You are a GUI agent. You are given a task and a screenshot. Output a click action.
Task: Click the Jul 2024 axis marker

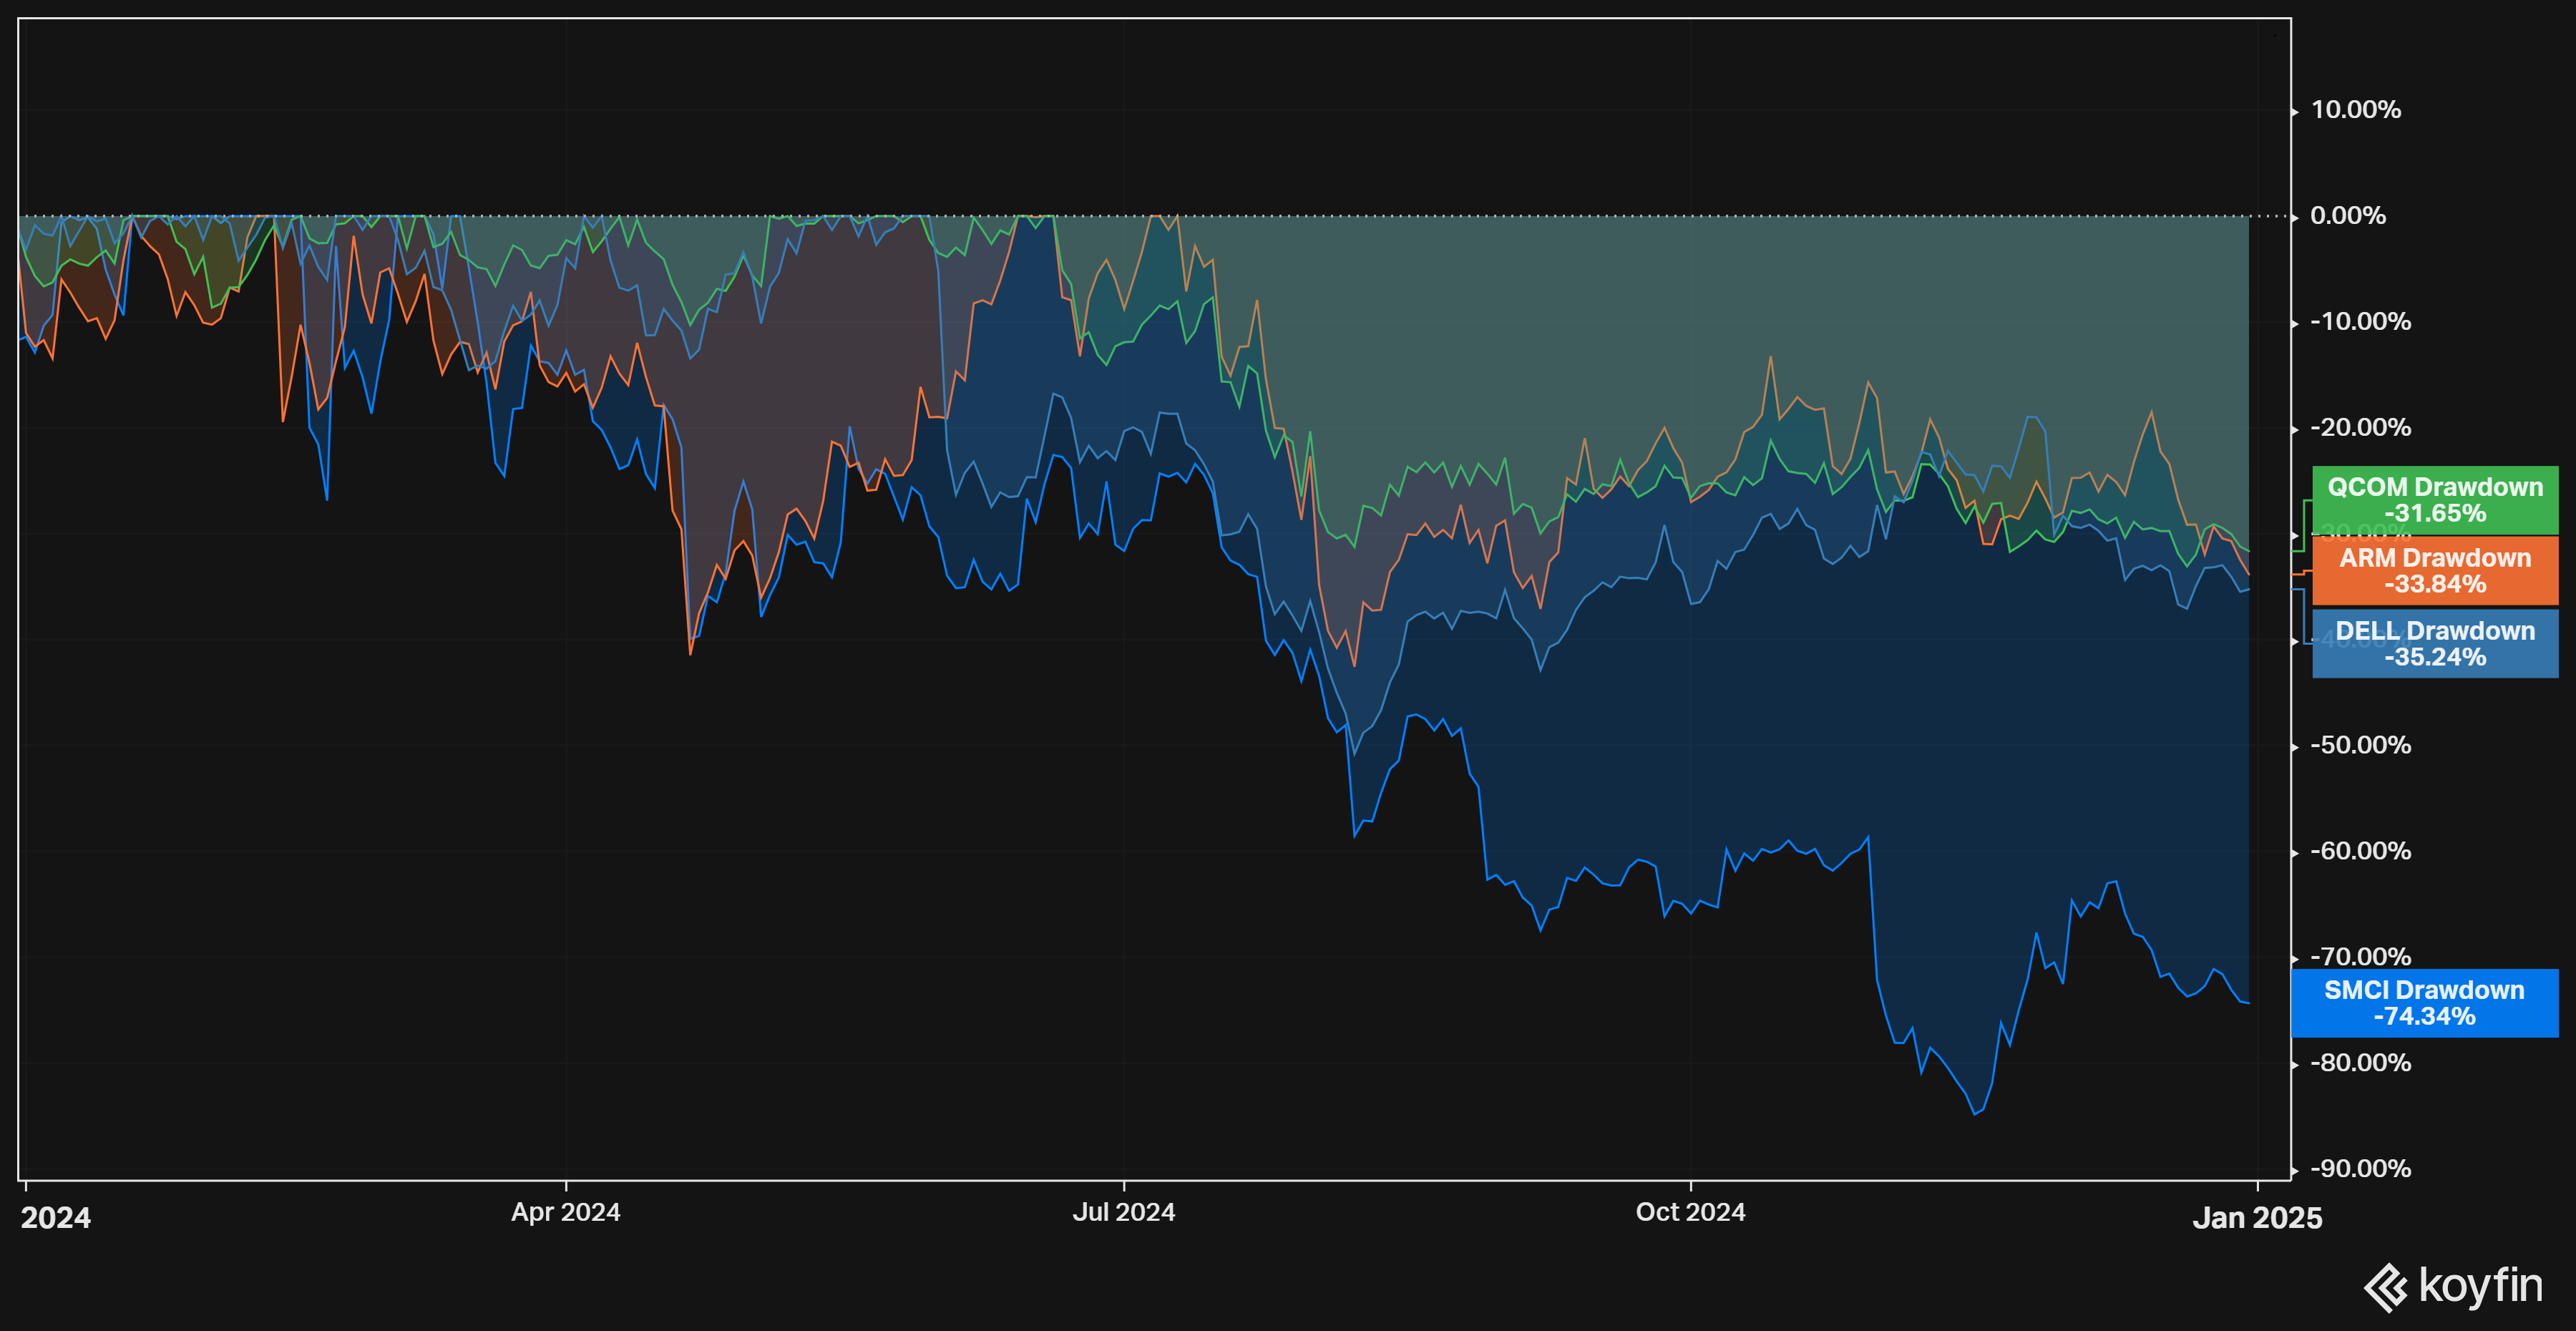1123,1211
